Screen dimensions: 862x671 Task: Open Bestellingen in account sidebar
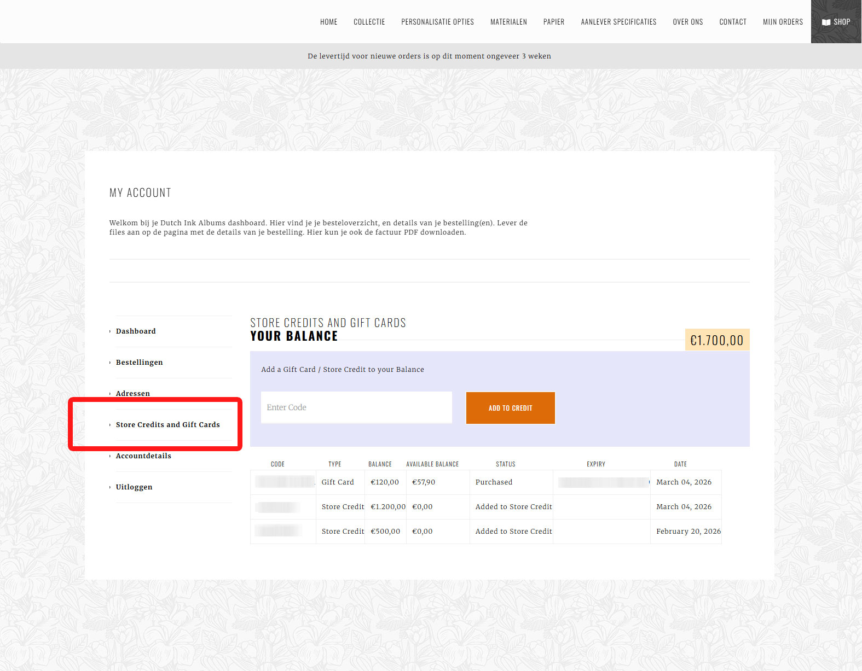point(139,363)
